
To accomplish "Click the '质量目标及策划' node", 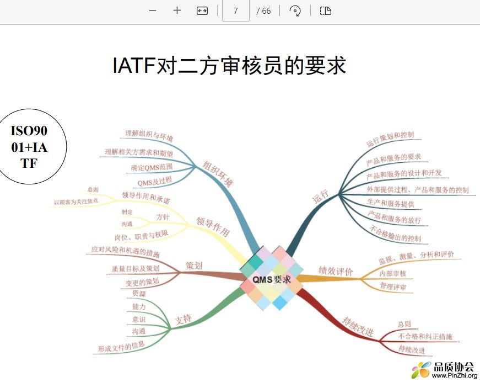I will 136,269.
